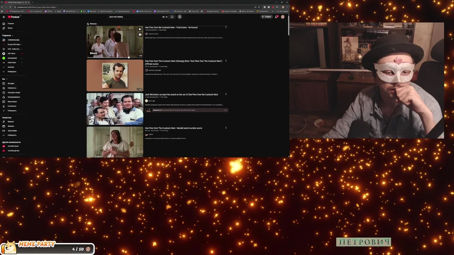Viewport: 454px width, 255px height.
Task: Open the YouTube hamburger guide menu
Action: pos(4,17)
